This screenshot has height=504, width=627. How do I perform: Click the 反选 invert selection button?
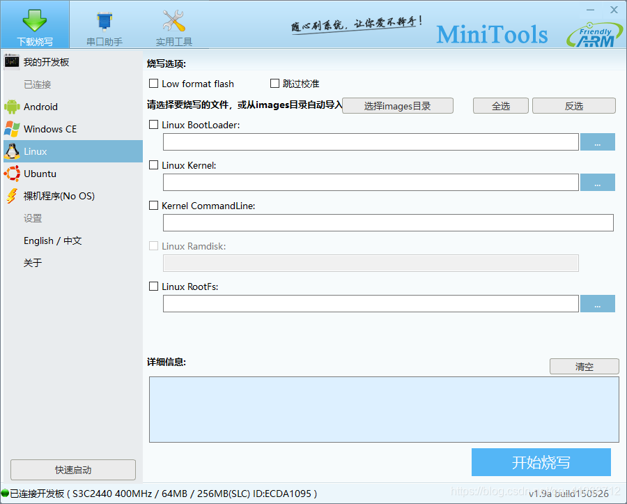(x=574, y=105)
